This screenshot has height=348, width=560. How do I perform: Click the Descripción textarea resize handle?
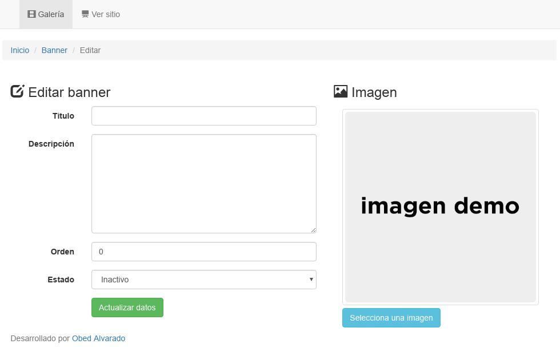[x=313, y=230]
